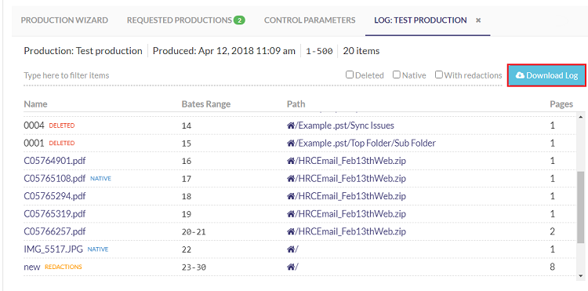
Task: Click the '20 items' count text
Action: click(361, 51)
